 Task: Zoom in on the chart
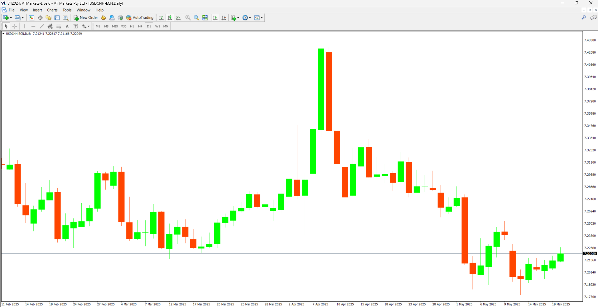click(188, 18)
